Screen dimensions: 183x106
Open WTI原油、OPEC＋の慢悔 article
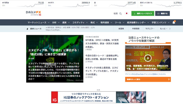(x=102, y=43)
